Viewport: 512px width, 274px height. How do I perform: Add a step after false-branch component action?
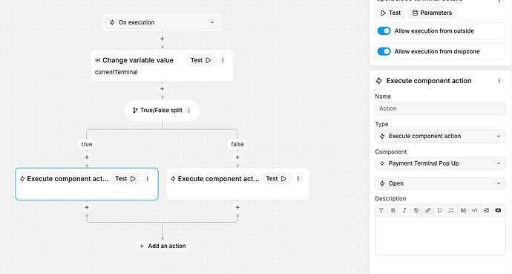click(x=237, y=207)
